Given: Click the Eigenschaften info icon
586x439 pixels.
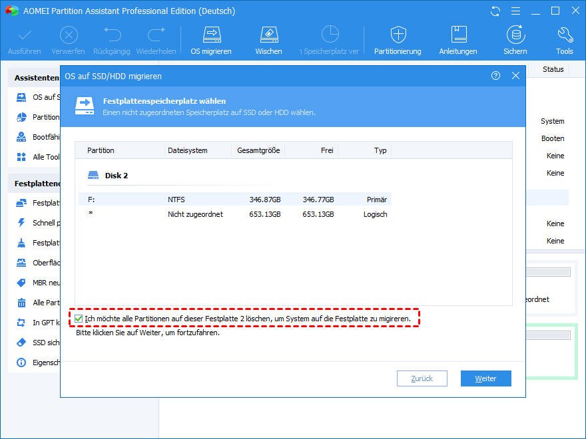Looking at the screenshot, I should point(21,363).
